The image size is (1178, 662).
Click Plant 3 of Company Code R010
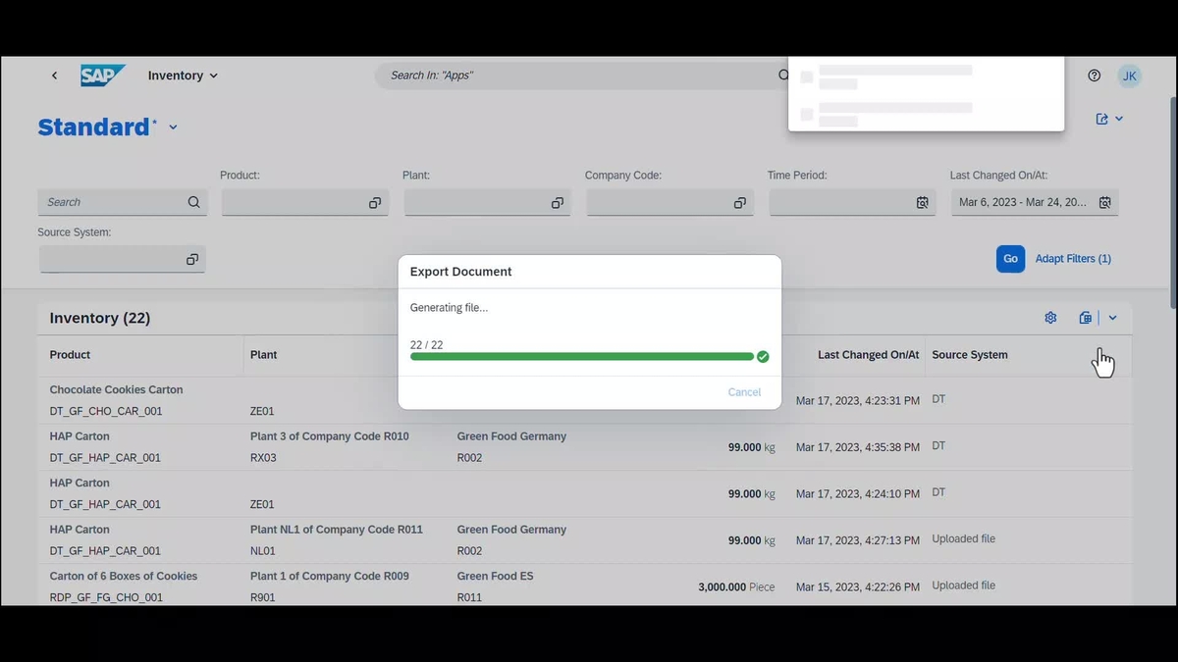330,436
